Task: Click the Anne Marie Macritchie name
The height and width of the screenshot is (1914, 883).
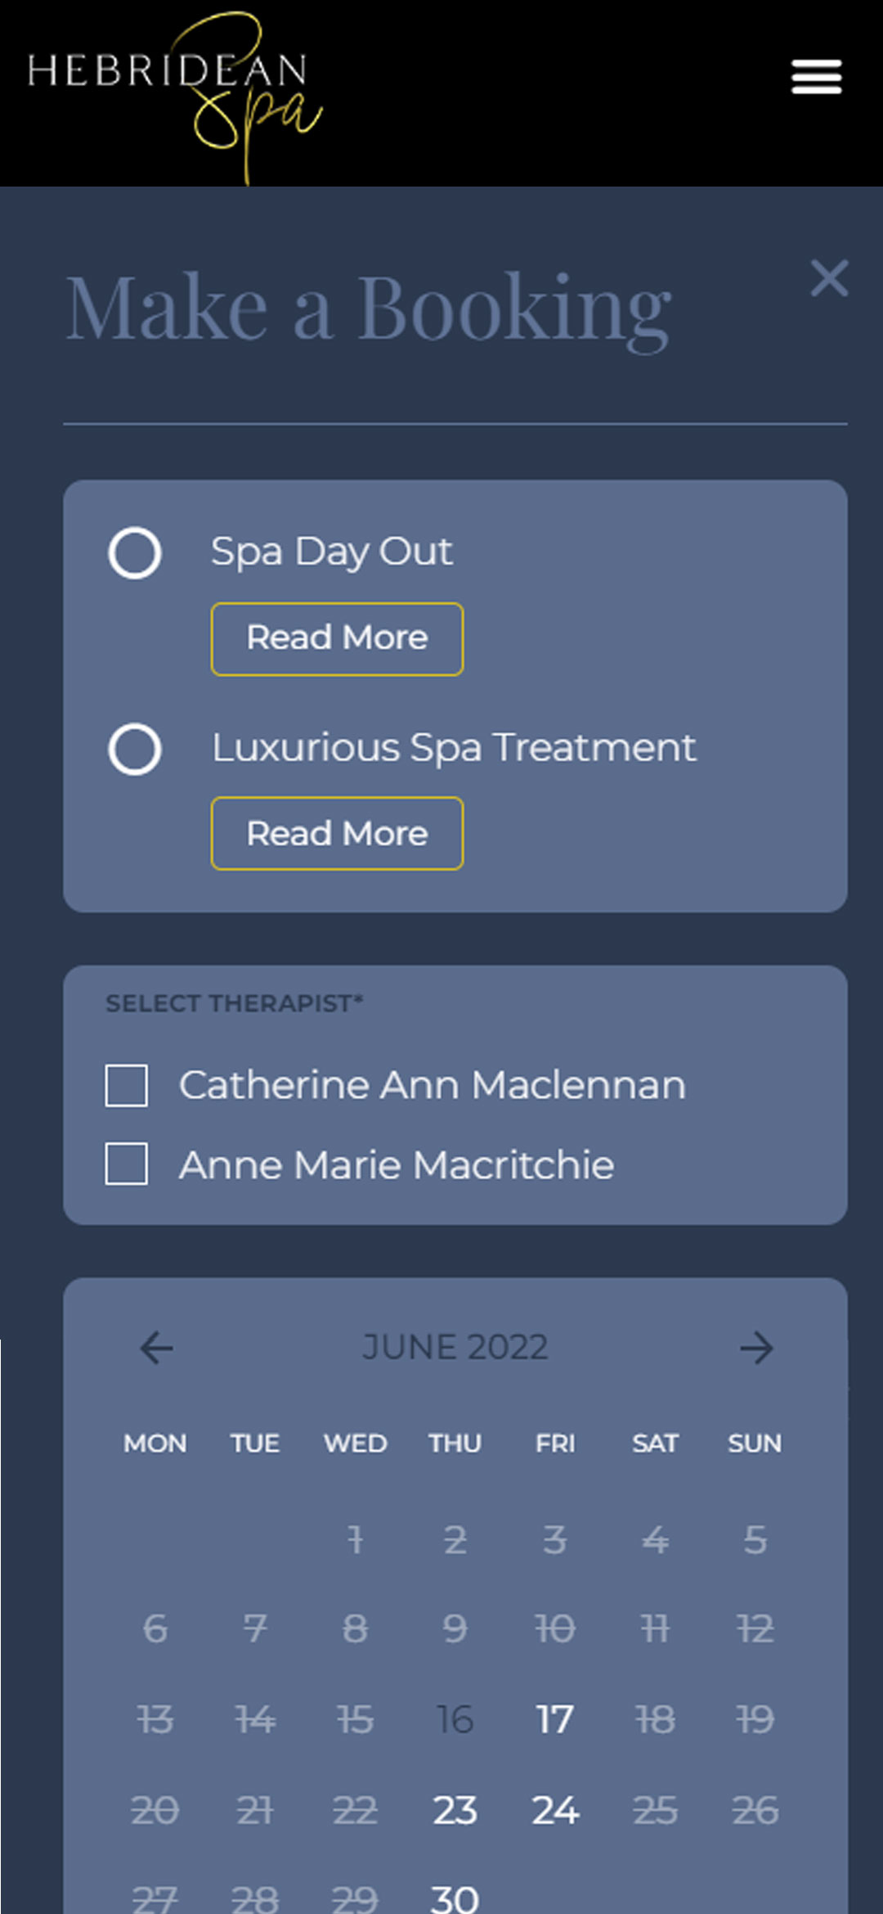Action: 397,1164
